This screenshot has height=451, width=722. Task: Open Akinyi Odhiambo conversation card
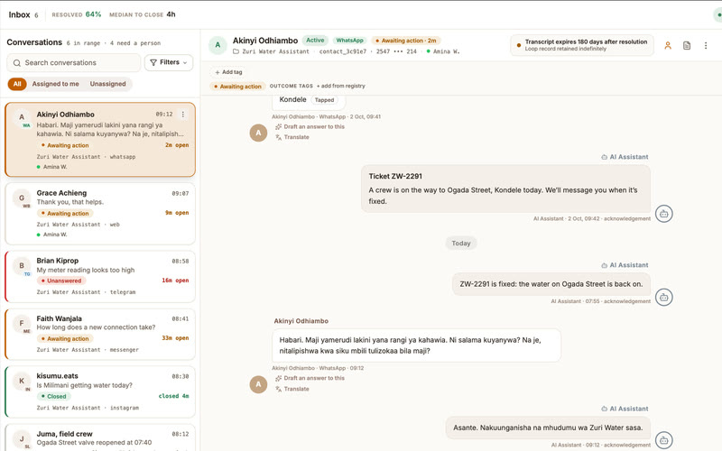[100, 140]
